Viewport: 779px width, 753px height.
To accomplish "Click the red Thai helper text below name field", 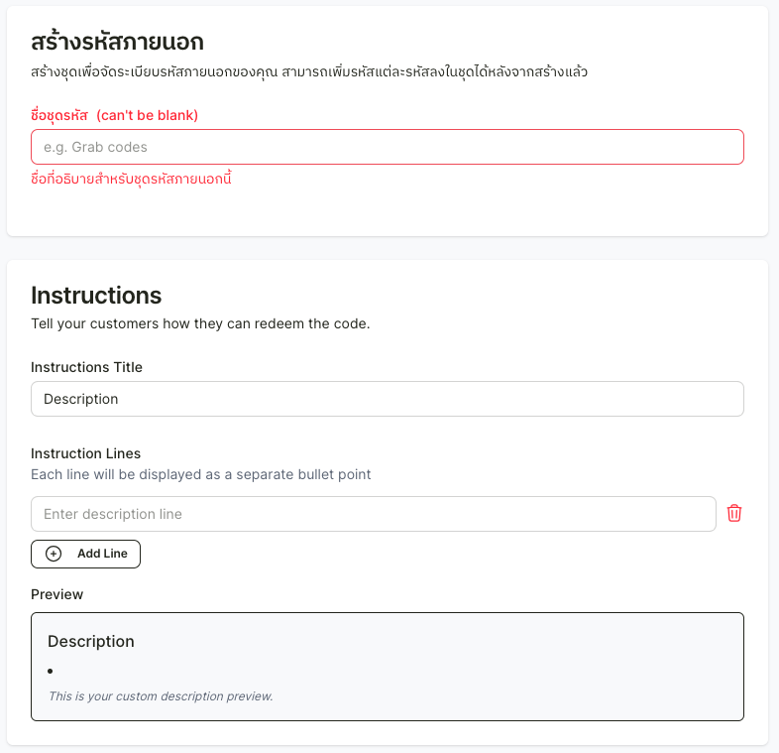I will pos(131,179).
